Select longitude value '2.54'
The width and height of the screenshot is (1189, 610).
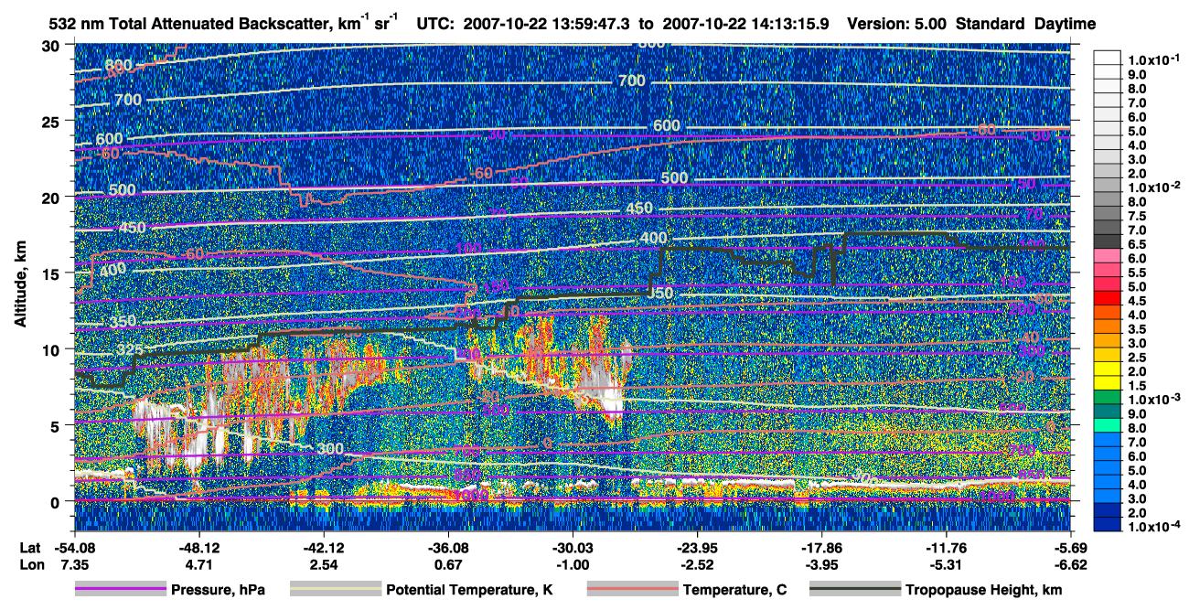(323, 565)
